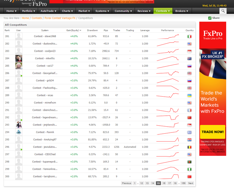Screen dimensions: 234x188
Task: Expand the Market menu
Action: tap(84, 11)
